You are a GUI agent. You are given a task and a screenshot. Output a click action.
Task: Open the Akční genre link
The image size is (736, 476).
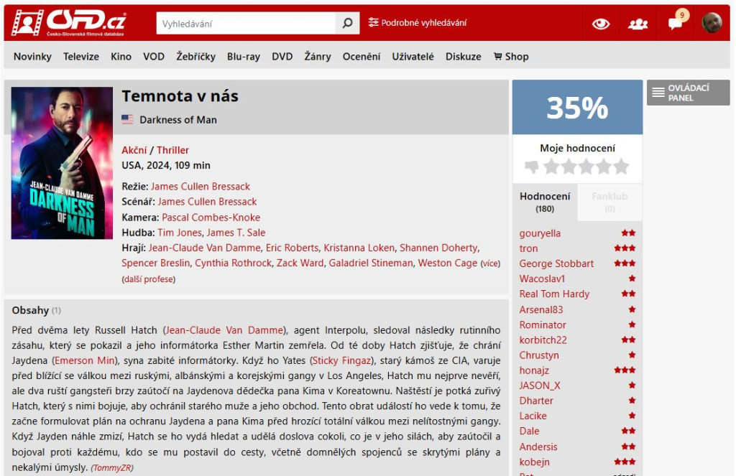pyautogui.click(x=134, y=150)
